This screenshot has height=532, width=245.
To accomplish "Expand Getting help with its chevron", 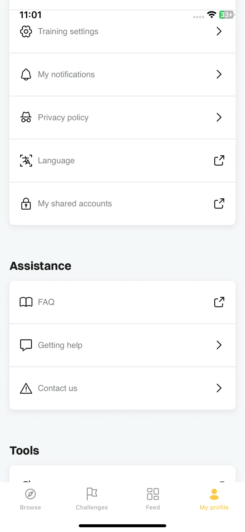I will click(x=219, y=345).
